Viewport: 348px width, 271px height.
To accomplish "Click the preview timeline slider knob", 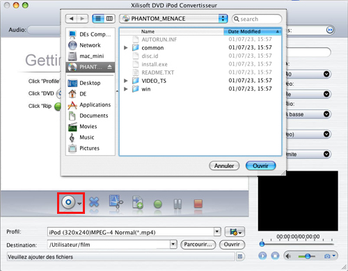I will (x=262, y=244).
